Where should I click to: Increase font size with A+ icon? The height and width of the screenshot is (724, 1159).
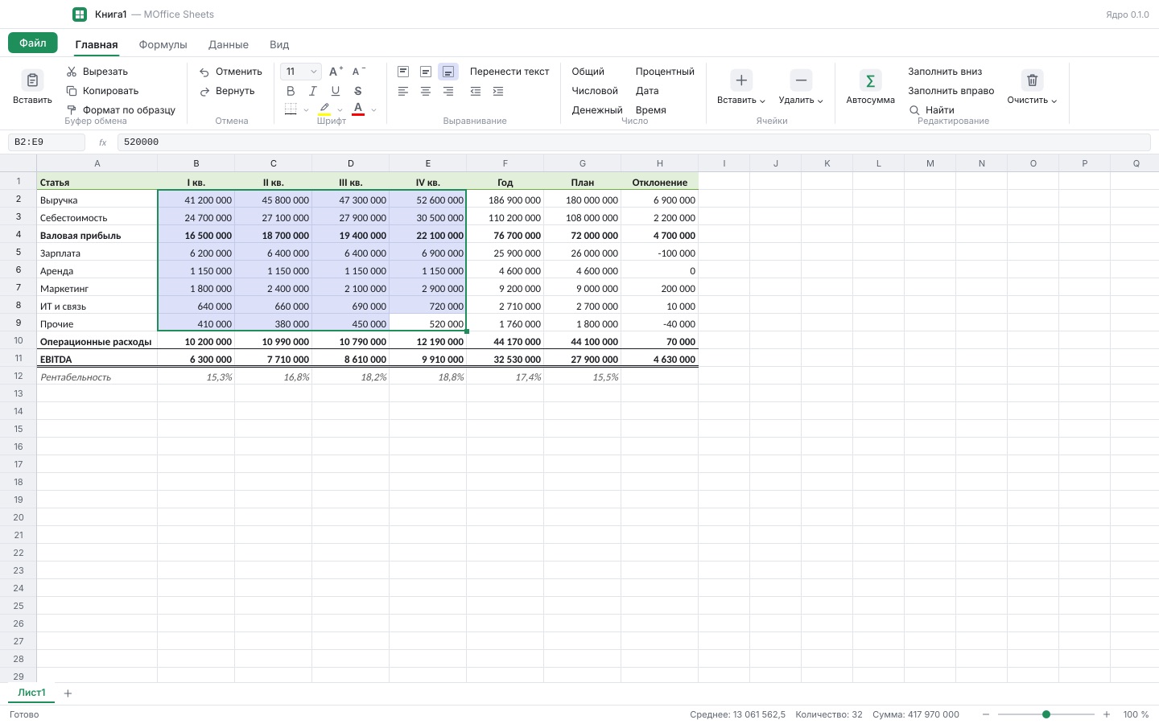336,72
